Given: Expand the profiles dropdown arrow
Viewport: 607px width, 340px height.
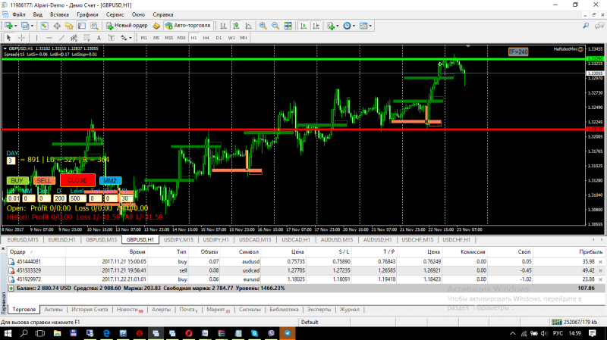Looking at the screenshot, I should point(32,26).
